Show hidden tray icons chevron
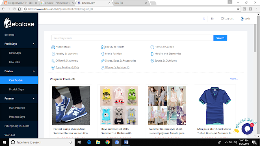The height and width of the screenshot is (146, 260). pos(226,142)
